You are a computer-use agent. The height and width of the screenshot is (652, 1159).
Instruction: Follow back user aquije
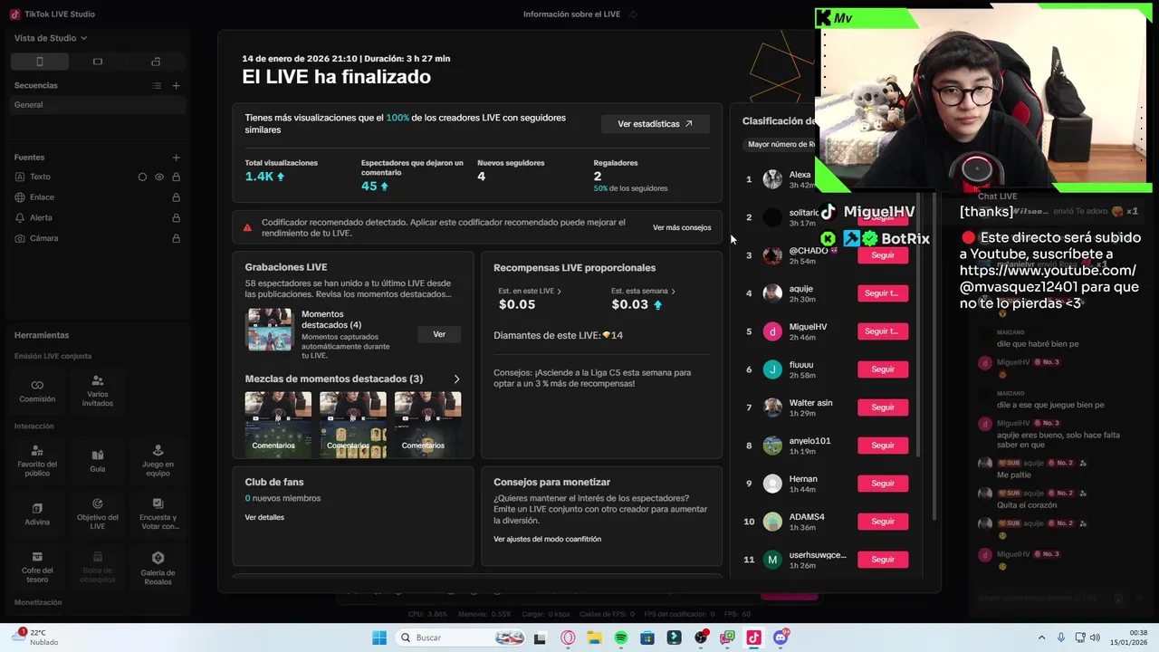[x=883, y=293]
